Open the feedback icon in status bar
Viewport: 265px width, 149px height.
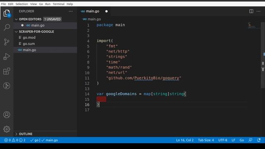pyautogui.click(x=250, y=140)
